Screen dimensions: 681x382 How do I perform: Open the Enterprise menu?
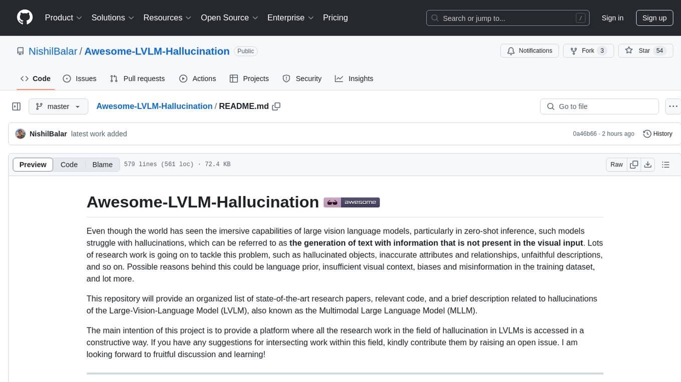290,17
